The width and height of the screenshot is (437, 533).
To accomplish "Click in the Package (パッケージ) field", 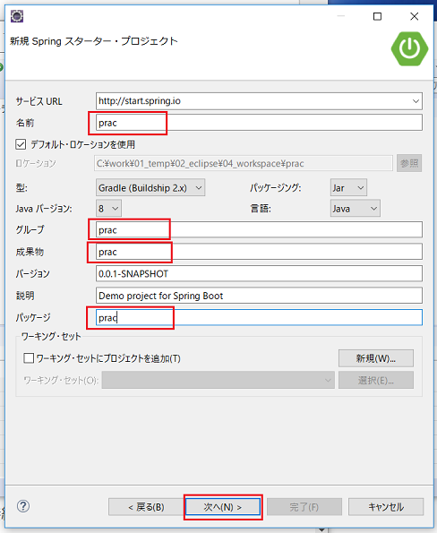I will point(259,317).
